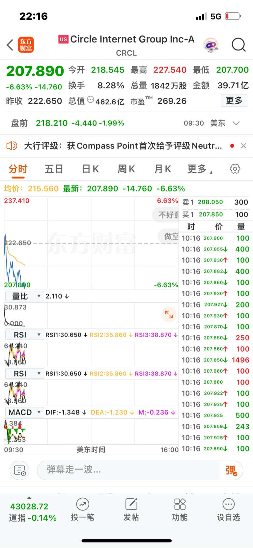
Task: Tap the 总值 info bubble icon
Action: tap(91, 100)
